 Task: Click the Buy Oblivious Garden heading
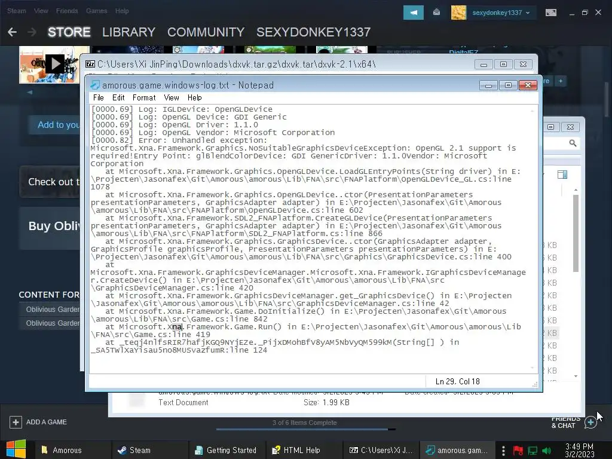[x=54, y=226]
